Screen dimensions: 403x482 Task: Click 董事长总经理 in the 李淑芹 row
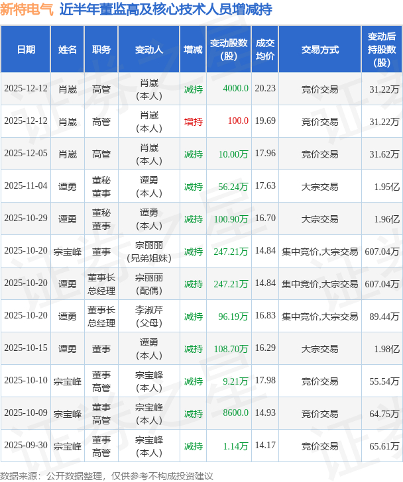click(101, 316)
